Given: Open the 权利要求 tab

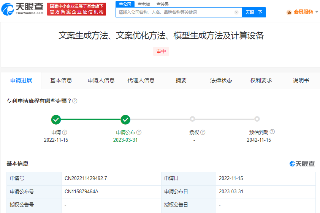Looking at the screenshot, I should point(261,80).
